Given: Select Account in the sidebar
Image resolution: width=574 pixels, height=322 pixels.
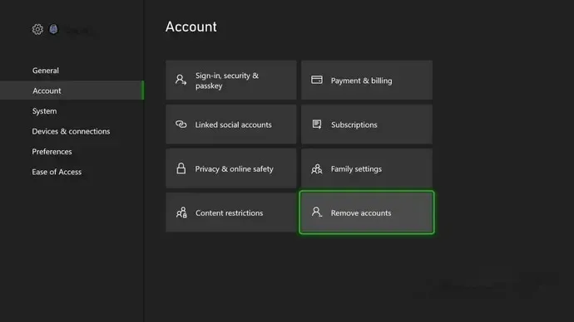Looking at the screenshot, I should [72, 90].
